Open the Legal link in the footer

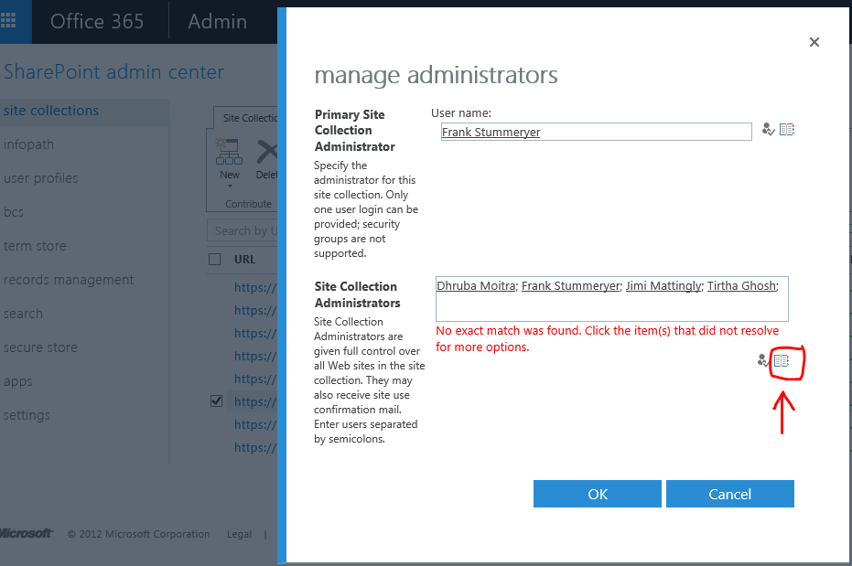point(239,534)
